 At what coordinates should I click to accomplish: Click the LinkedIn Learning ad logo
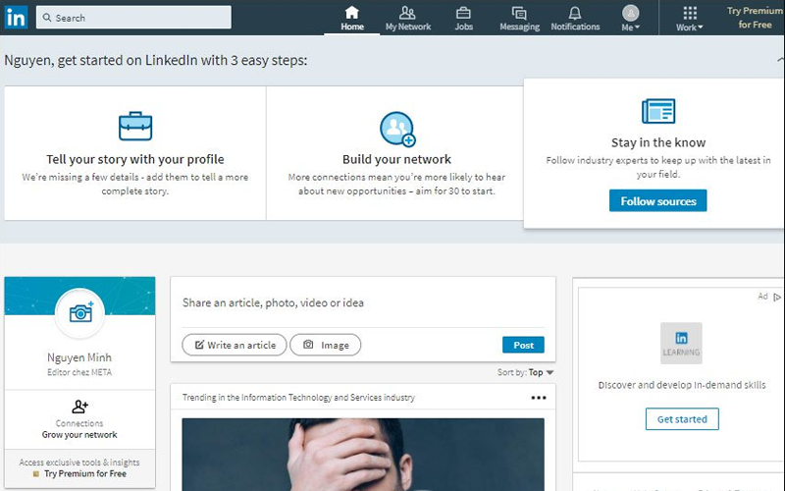point(681,343)
